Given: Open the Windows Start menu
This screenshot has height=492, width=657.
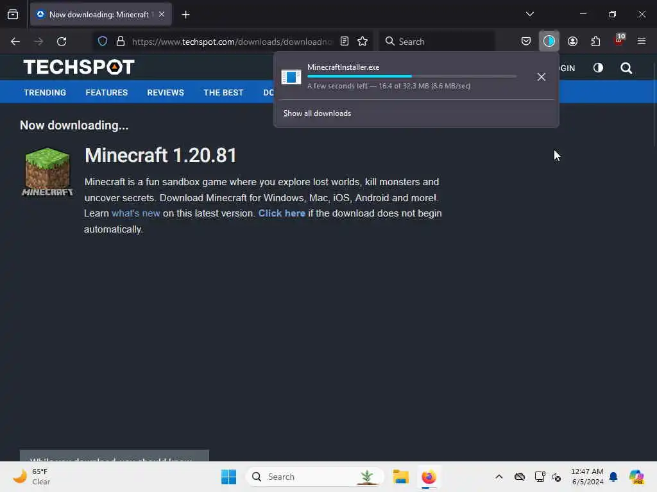Looking at the screenshot, I should point(229,477).
